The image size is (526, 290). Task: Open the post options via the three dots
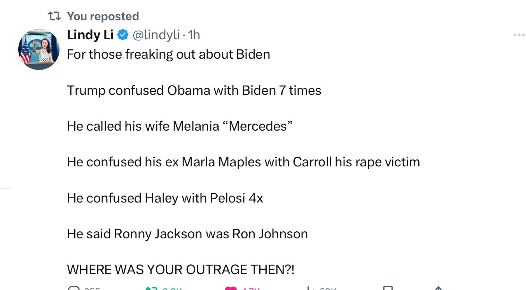click(x=519, y=35)
